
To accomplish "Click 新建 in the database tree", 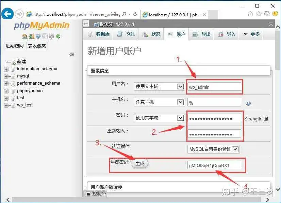I will [21, 62].
